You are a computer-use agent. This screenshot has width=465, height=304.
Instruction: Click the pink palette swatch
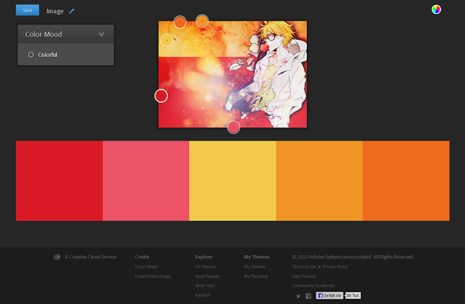tap(146, 180)
